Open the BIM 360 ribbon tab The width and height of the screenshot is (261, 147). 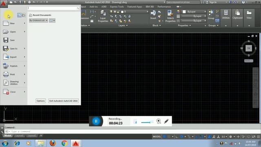[x=150, y=7]
